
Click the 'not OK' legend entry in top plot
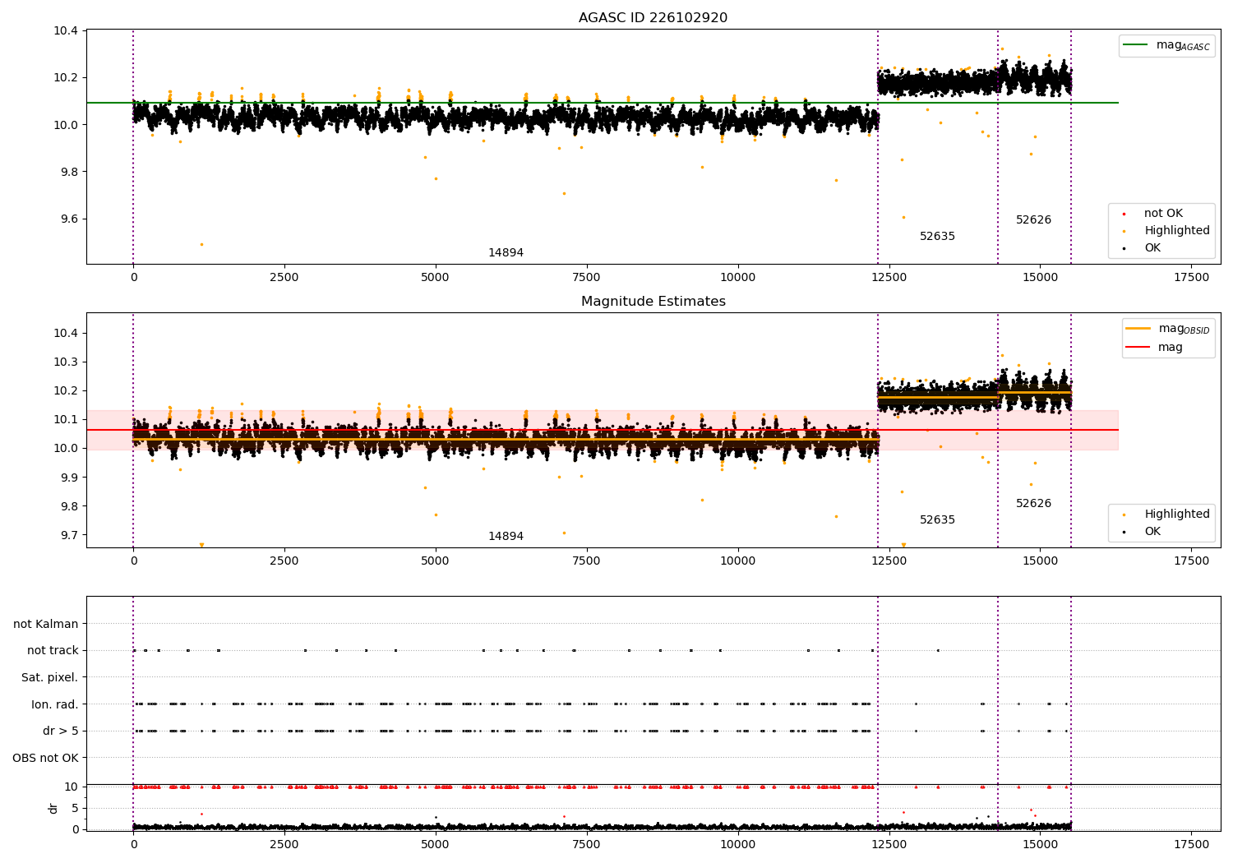point(1163,214)
